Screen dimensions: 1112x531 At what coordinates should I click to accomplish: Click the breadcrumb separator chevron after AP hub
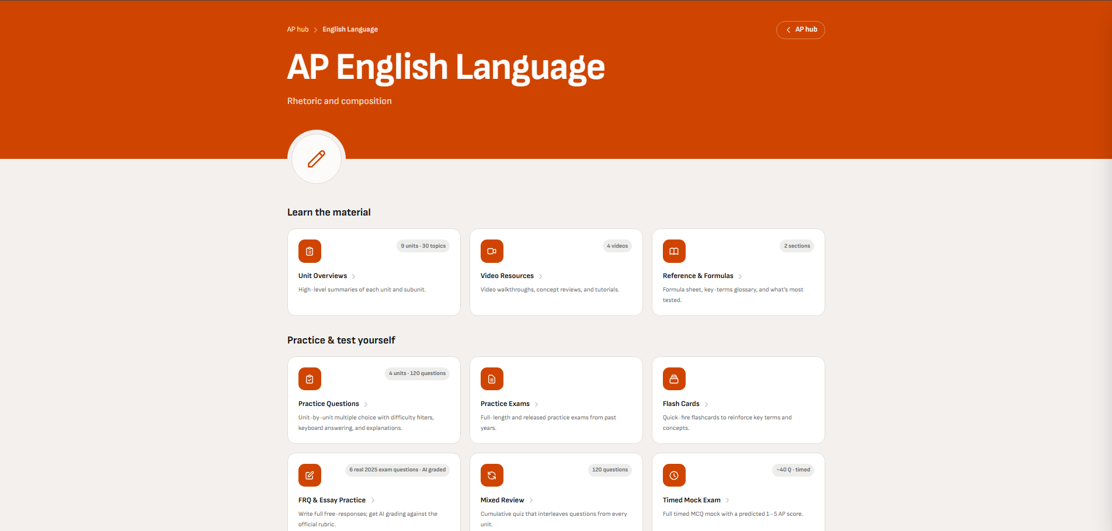[x=315, y=30]
